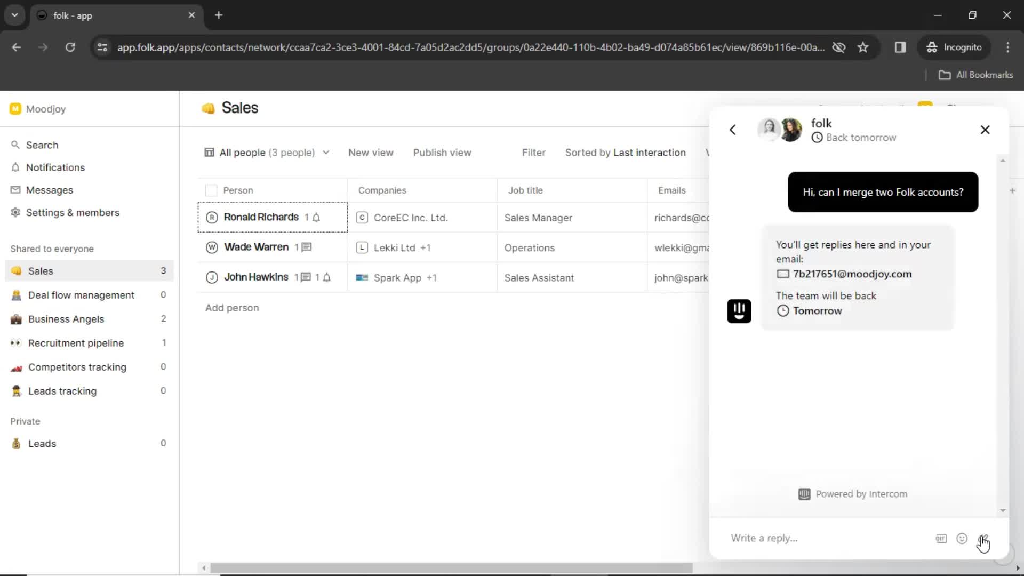Reload the browser page
Image resolution: width=1024 pixels, height=576 pixels.
click(70, 47)
